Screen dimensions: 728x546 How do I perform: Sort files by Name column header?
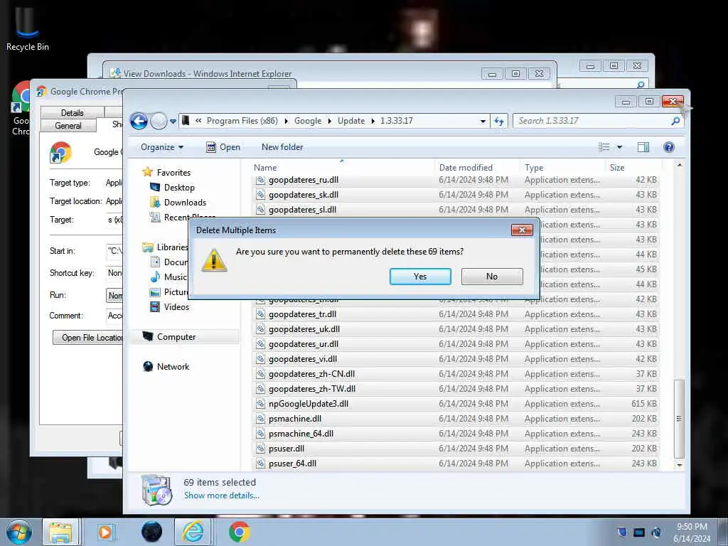pos(343,168)
